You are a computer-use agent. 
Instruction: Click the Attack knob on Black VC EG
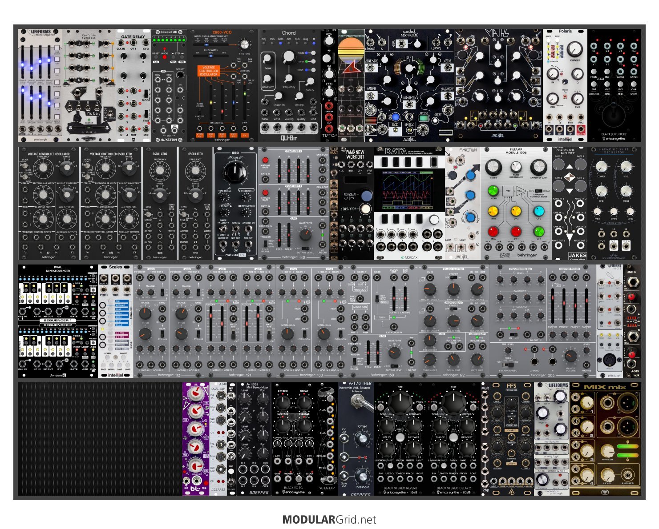283,403
